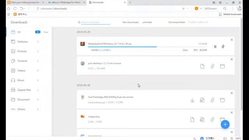Re-download icon for images.png
Image resolution: width=249 pixels, height=140 pixels.
click(x=202, y=120)
